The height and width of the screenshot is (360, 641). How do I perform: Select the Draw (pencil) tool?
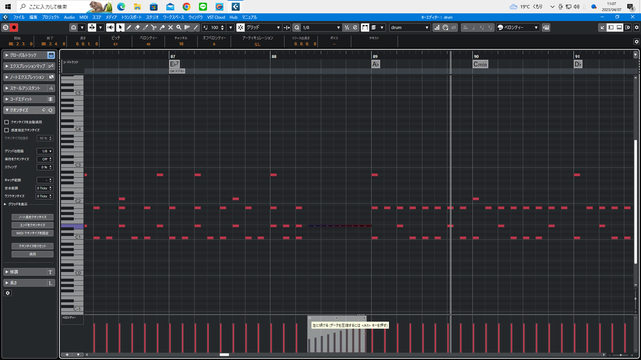tap(129, 27)
